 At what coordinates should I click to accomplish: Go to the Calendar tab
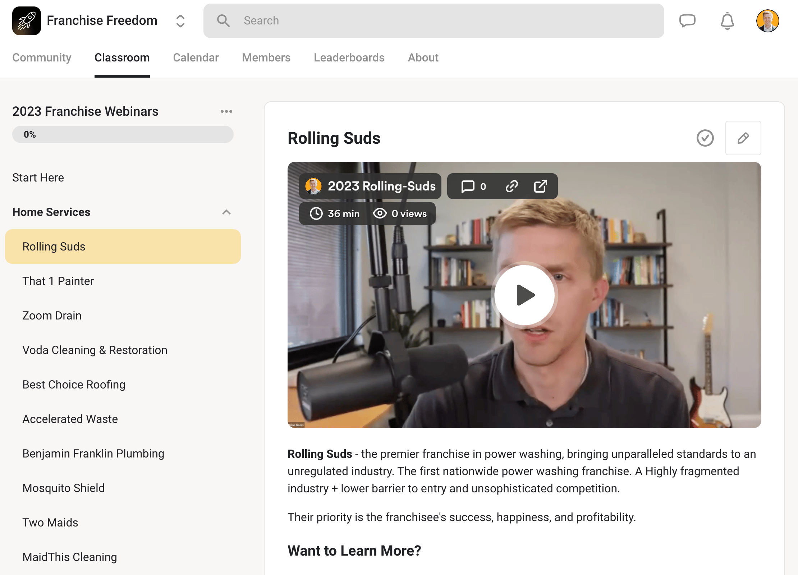tap(196, 57)
